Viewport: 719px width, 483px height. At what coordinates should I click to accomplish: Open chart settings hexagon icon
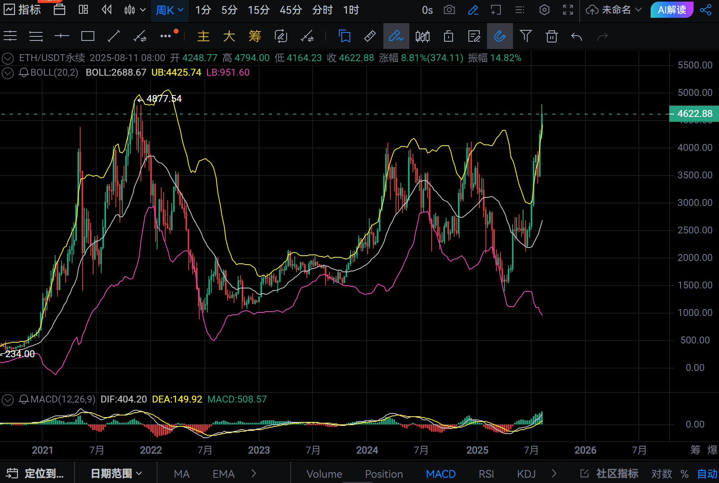[545, 10]
